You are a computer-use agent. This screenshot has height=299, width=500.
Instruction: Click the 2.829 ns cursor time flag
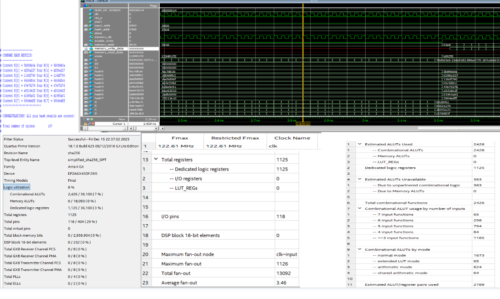(x=303, y=123)
